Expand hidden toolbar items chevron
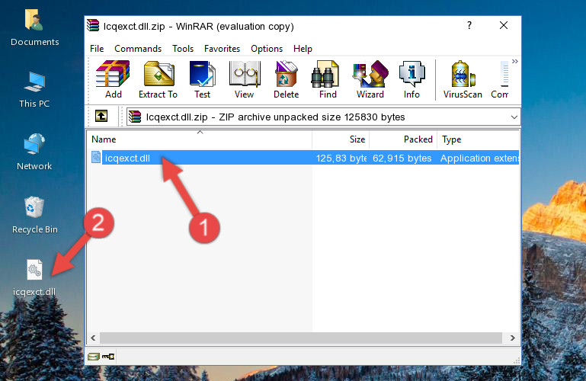Image resolution: width=586 pixels, height=381 pixels. (515, 61)
